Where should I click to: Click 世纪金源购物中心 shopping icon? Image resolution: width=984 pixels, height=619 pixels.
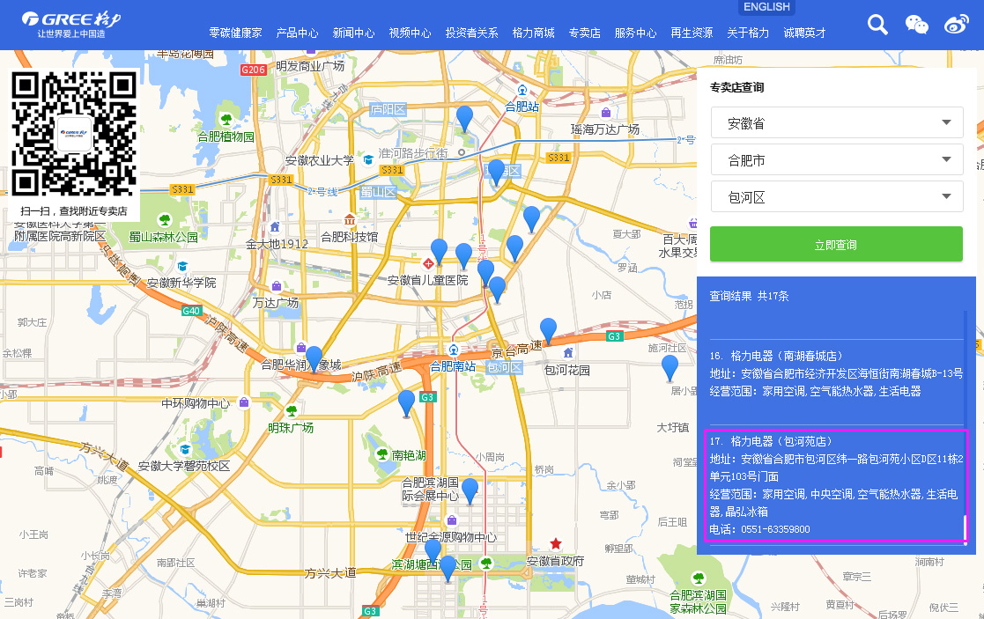[451, 520]
